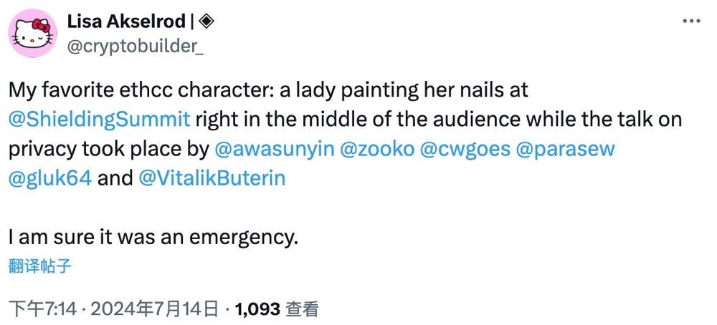
Task: Open the @VitalikButerin profile mention
Action: [211, 178]
